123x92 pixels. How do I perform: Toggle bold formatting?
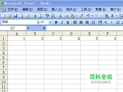click(x=56, y=22)
